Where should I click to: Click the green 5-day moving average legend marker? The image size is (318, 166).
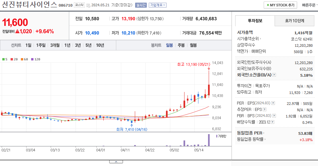tap(3, 59)
